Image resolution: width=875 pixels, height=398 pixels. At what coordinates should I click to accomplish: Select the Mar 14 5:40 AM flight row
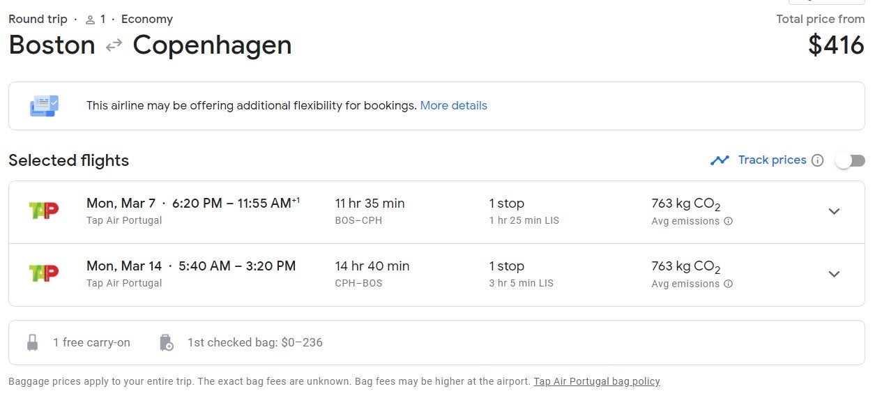pos(436,275)
